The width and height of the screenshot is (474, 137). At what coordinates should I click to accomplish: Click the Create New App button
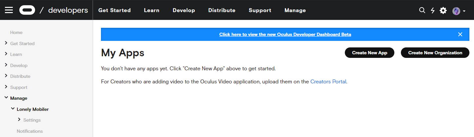(x=369, y=53)
